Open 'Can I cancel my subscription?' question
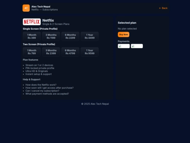This screenshot has height=143, width=190. tap(42, 91)
